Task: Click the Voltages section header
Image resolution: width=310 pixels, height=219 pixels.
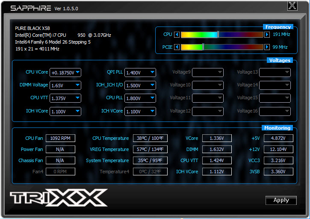Action: [280, 60]
